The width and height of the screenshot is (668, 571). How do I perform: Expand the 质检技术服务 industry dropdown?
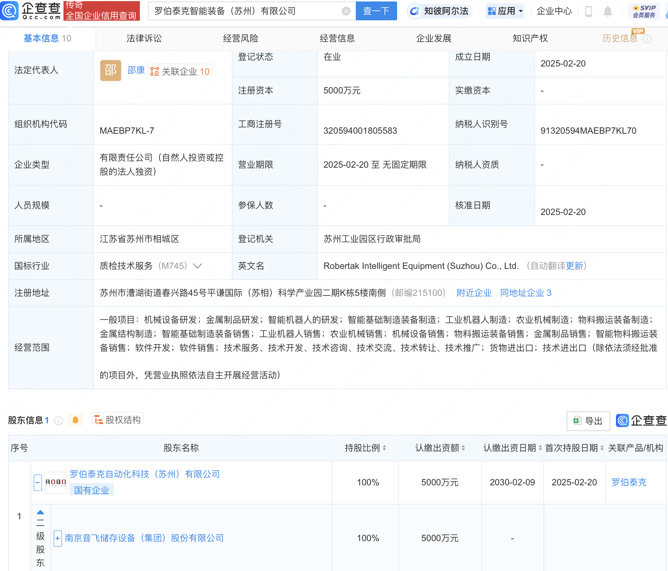pyautogui.click(x=197, y=266)
